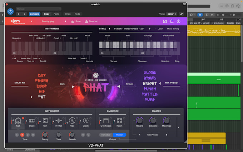Click waveform zoom icon in Logic toolbar

(200, 15)
